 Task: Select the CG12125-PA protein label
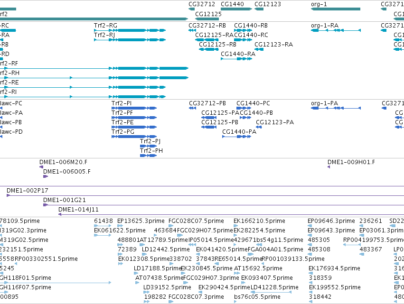click(x=220, y=113)
